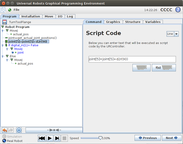Select Simulation mode radio button
183x144 pixels.
click(x=4, y=136)
